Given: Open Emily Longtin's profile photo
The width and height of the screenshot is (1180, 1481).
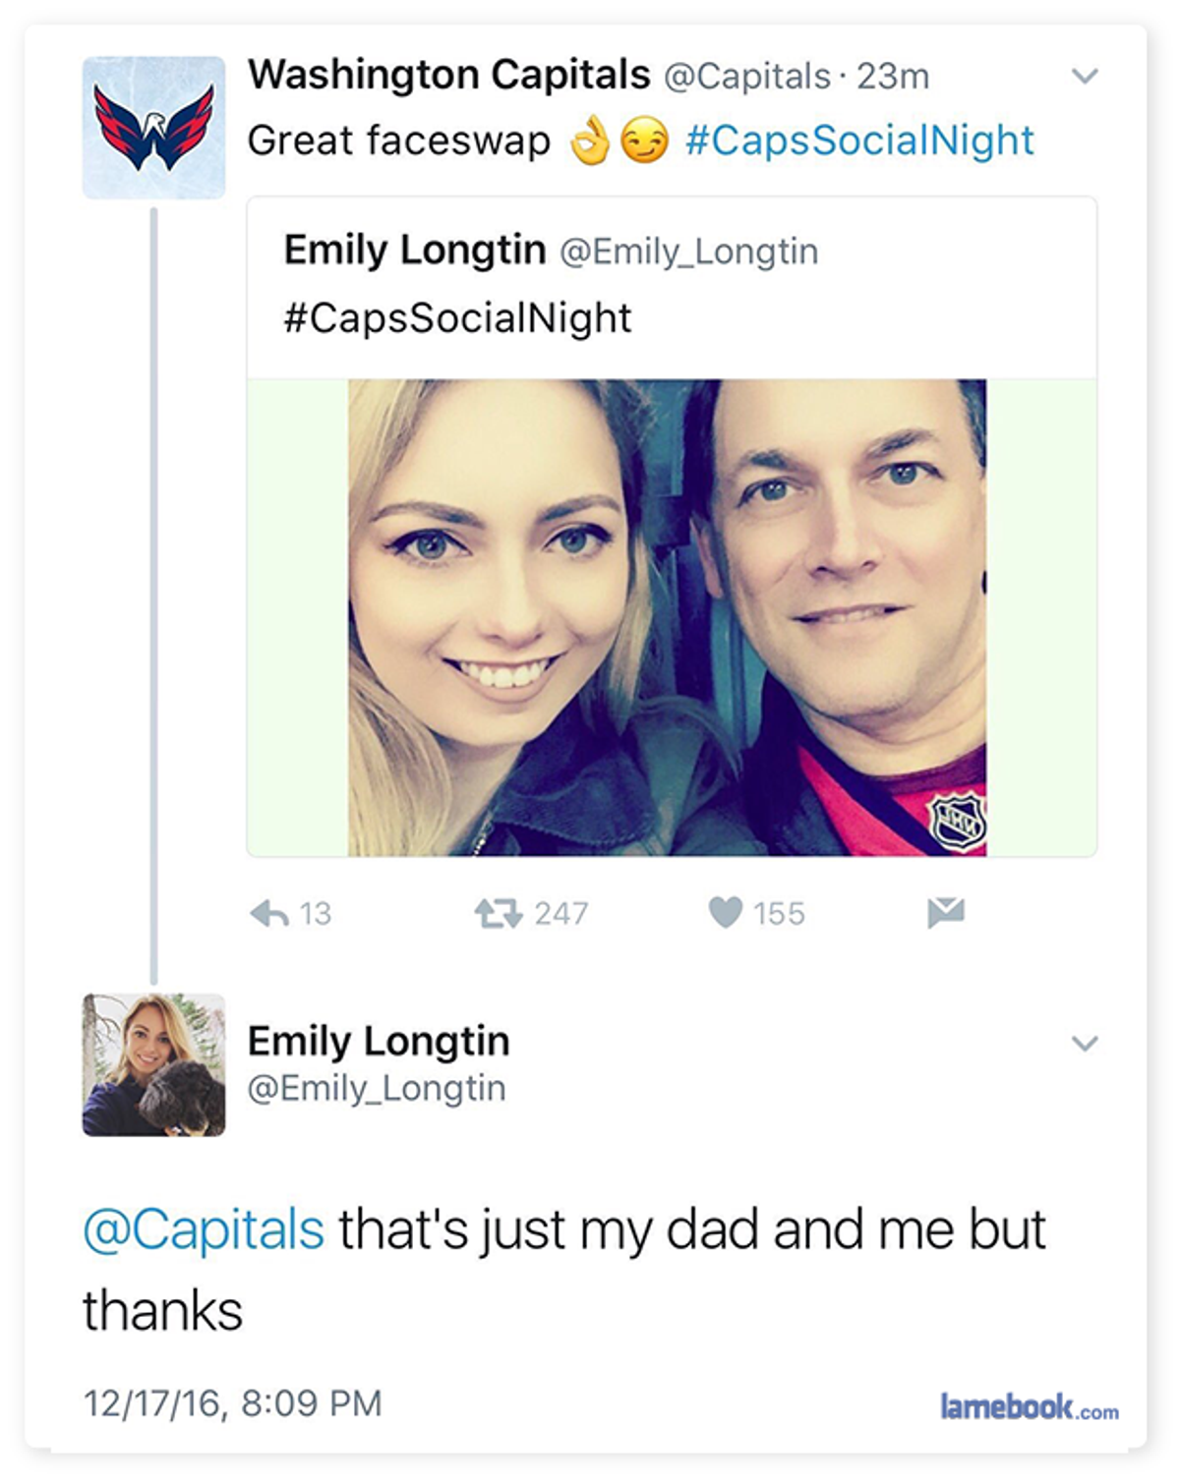Looking at the screenshot, I should [153, 1065].
